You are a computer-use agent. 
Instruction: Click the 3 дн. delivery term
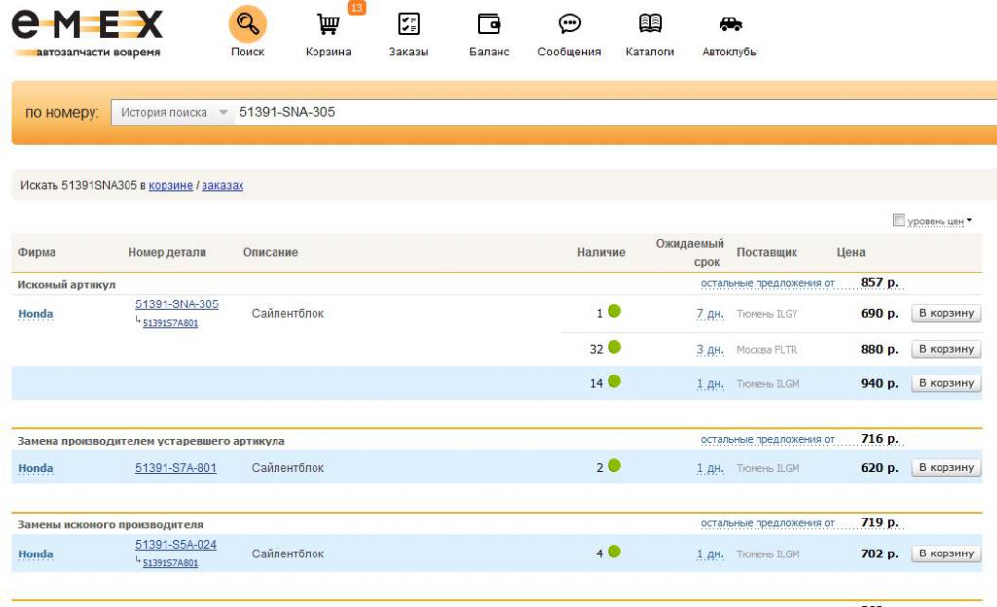710,350
